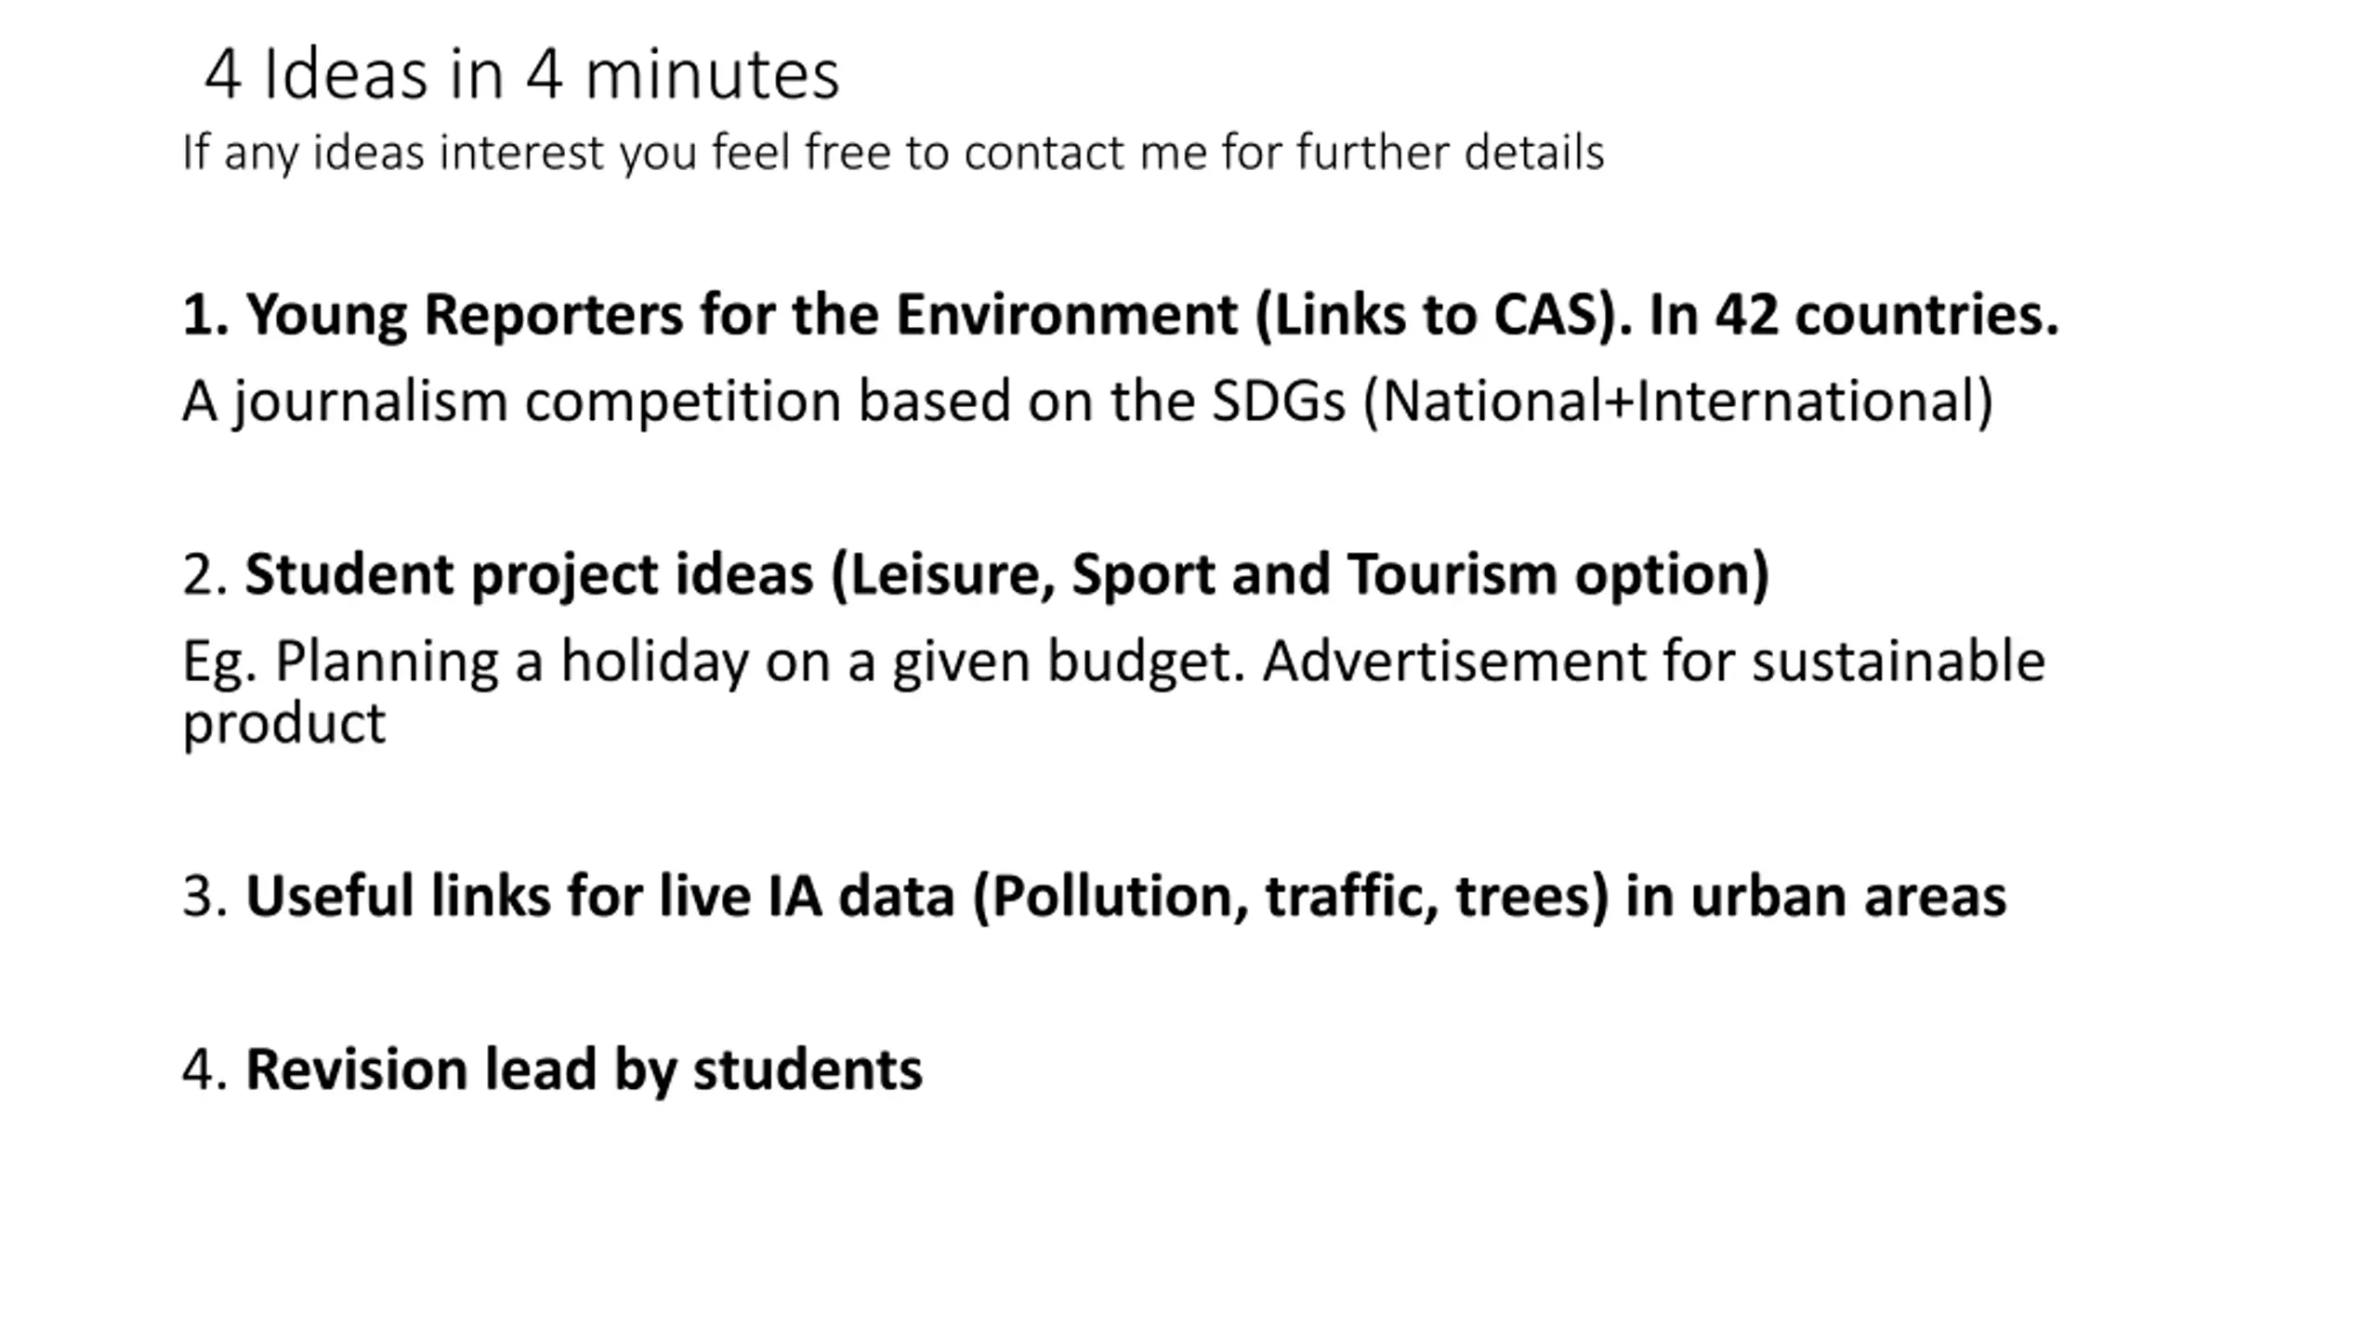Click the number '2.' list marker

(x=205, y=575)
